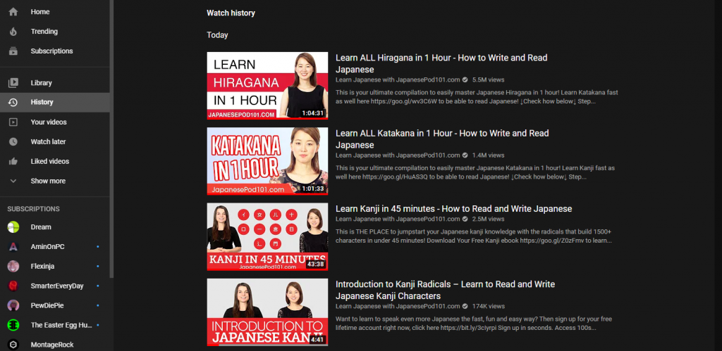
Task: Click title Learn Kanji in 45 minutes
Action: tap(453, 209)
